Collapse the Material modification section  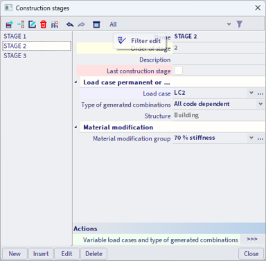76,127
